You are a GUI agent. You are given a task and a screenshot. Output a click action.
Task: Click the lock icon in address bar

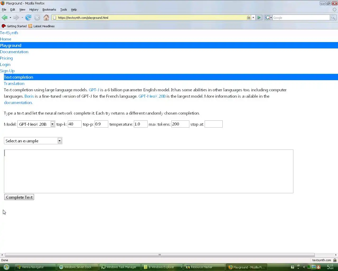(x=248, y=18)
